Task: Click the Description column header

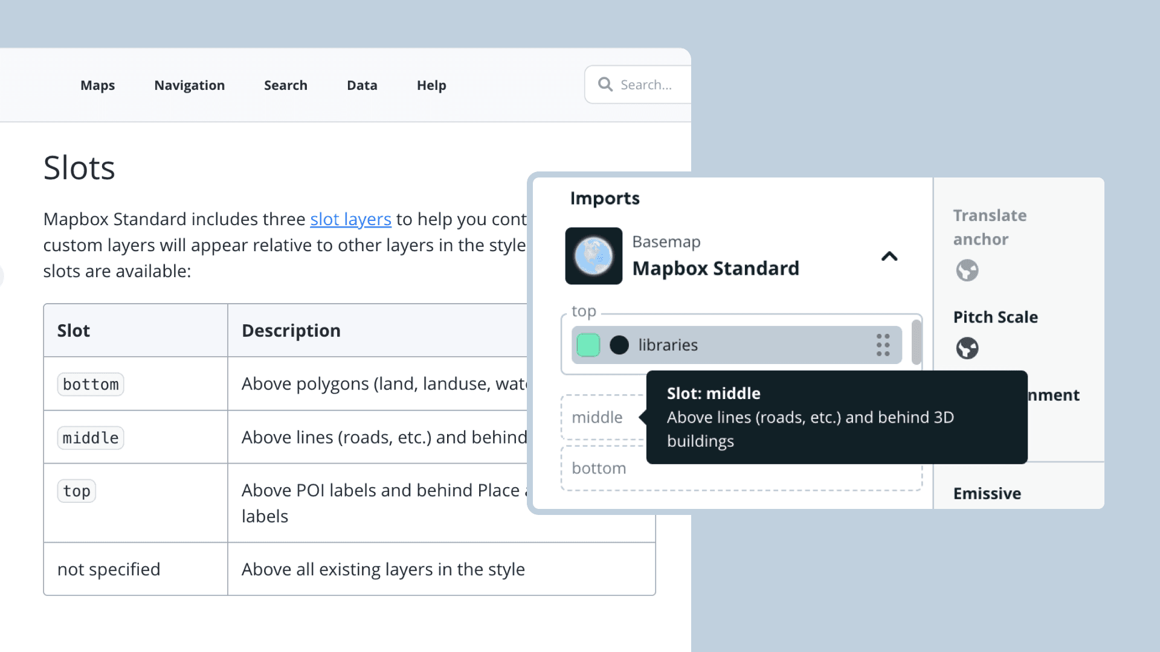Action: (x=291, y=330)
